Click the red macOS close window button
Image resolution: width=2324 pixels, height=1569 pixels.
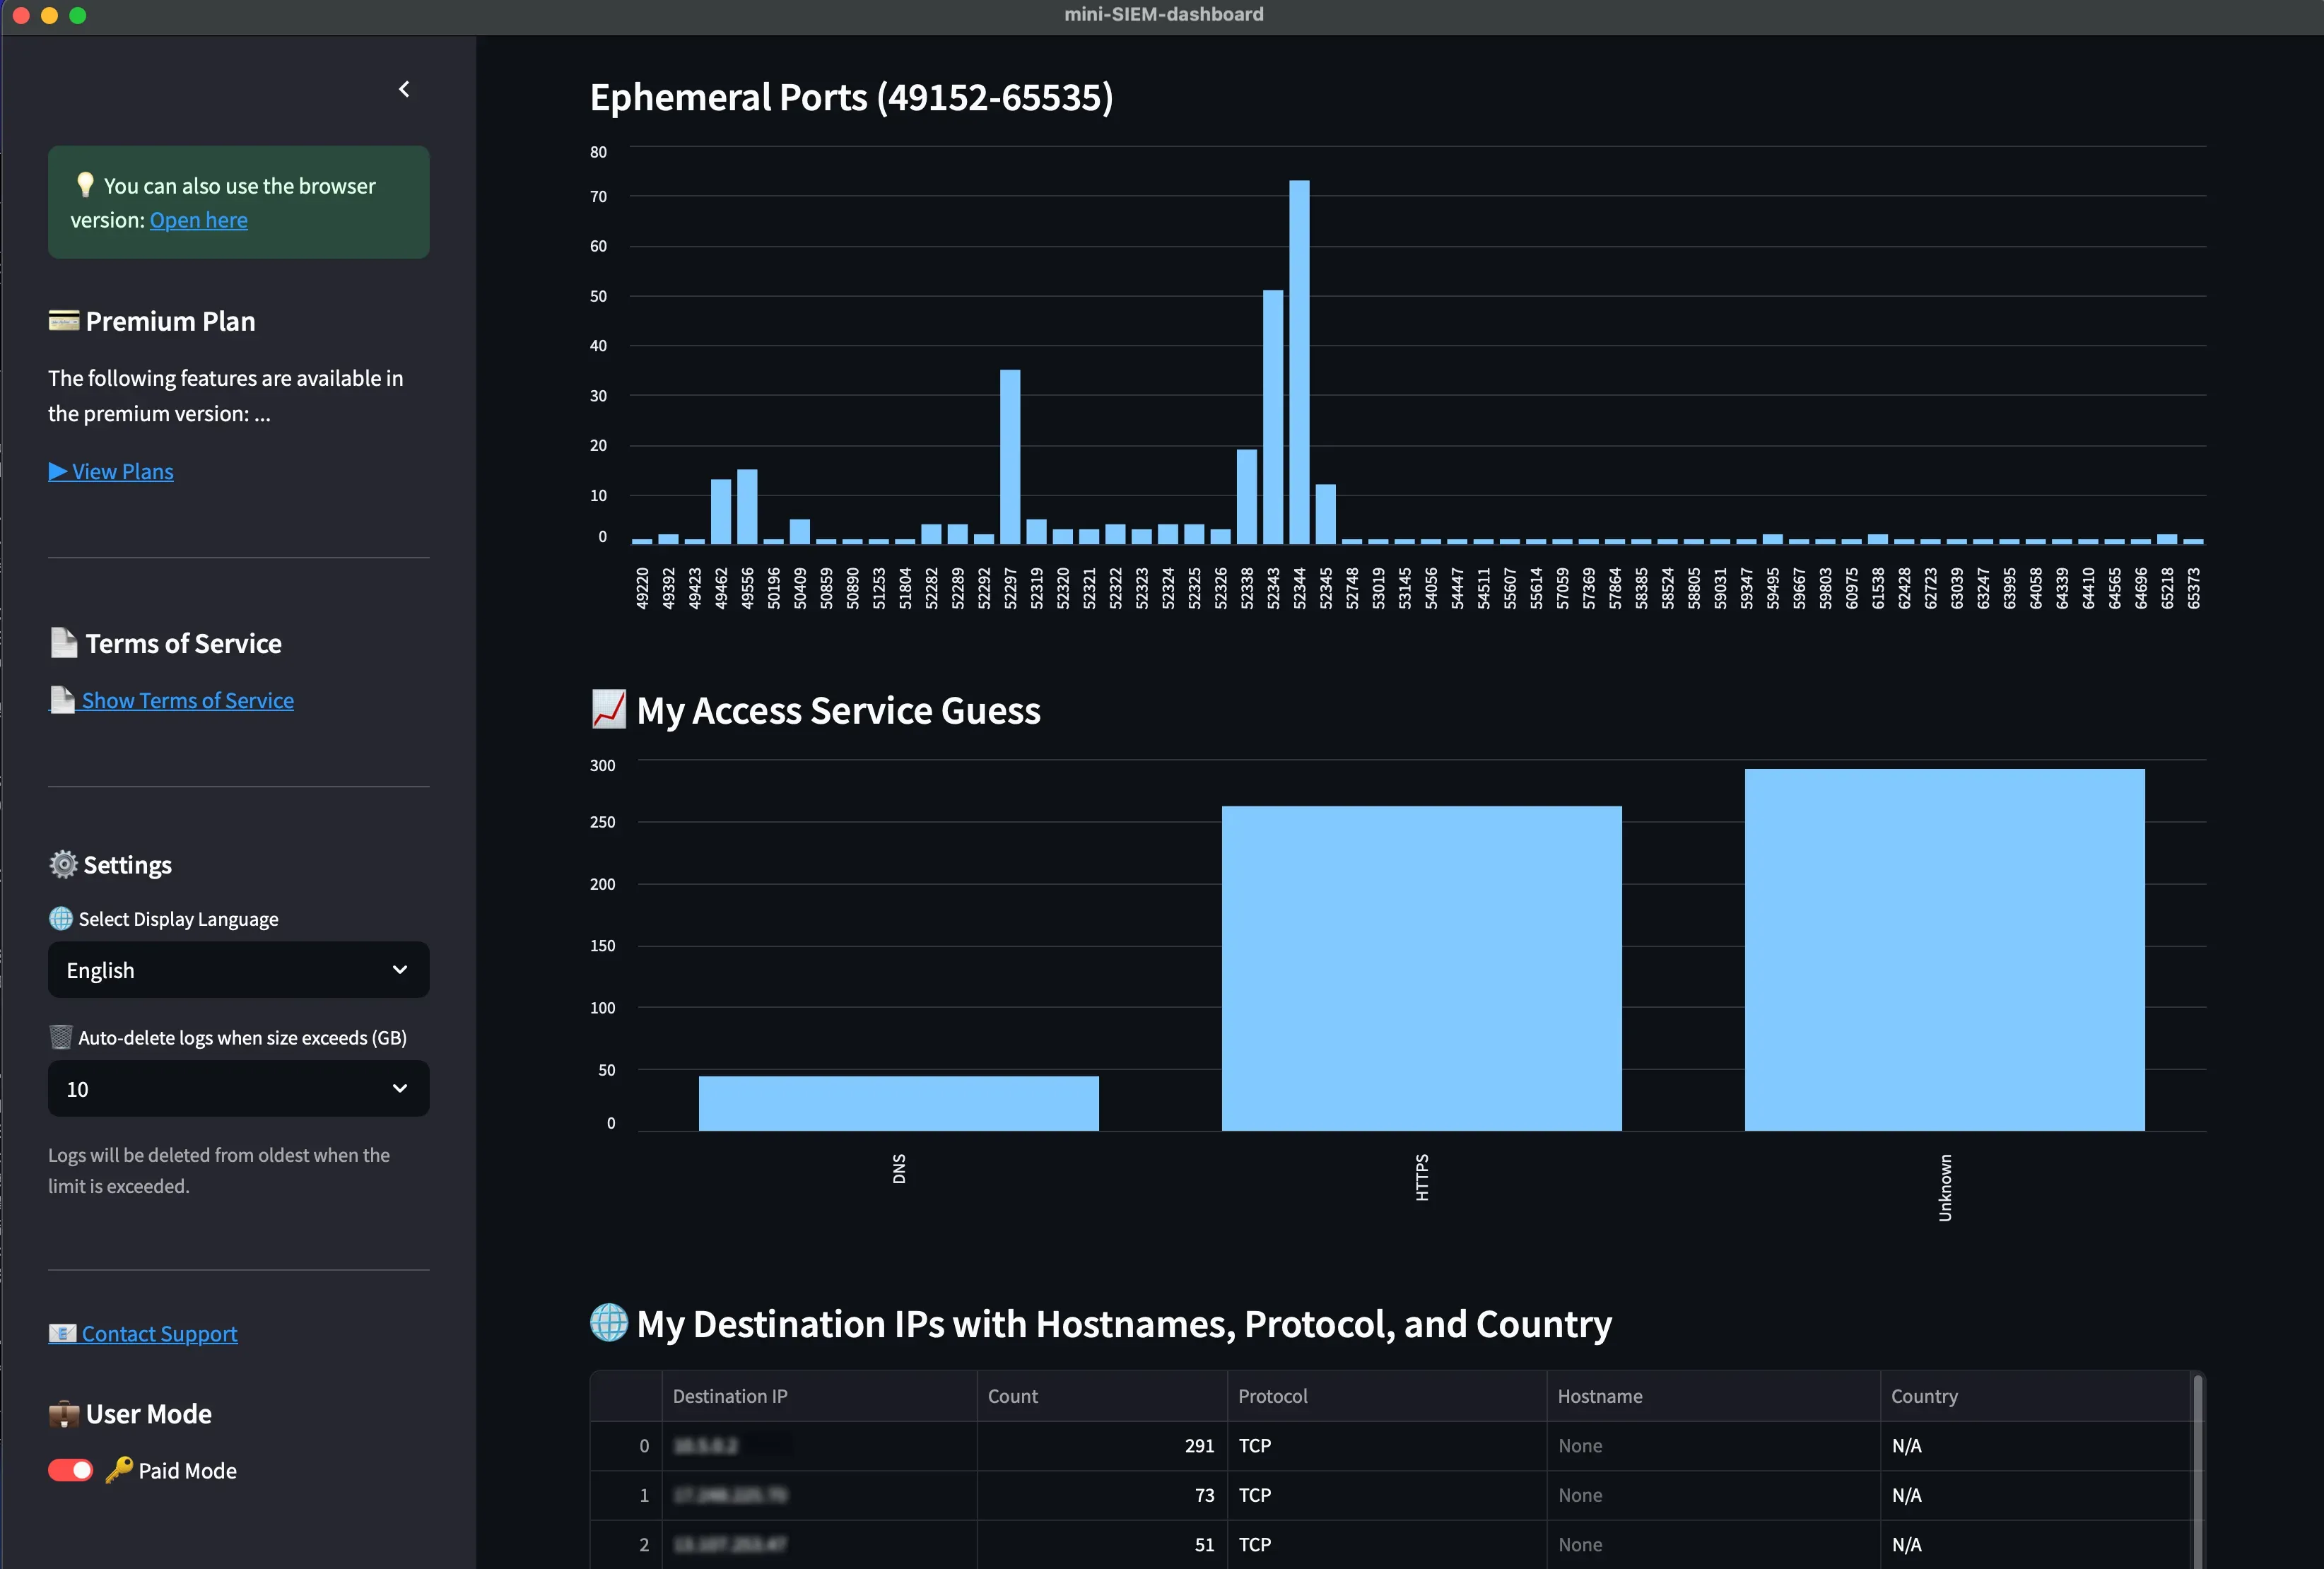[21, 15]
